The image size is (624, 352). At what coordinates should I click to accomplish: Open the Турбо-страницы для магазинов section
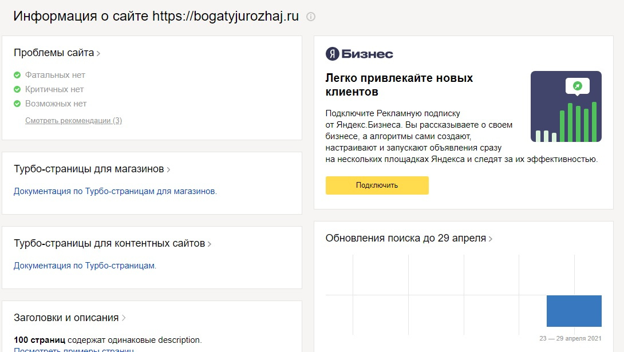click(x=92, y=169)
